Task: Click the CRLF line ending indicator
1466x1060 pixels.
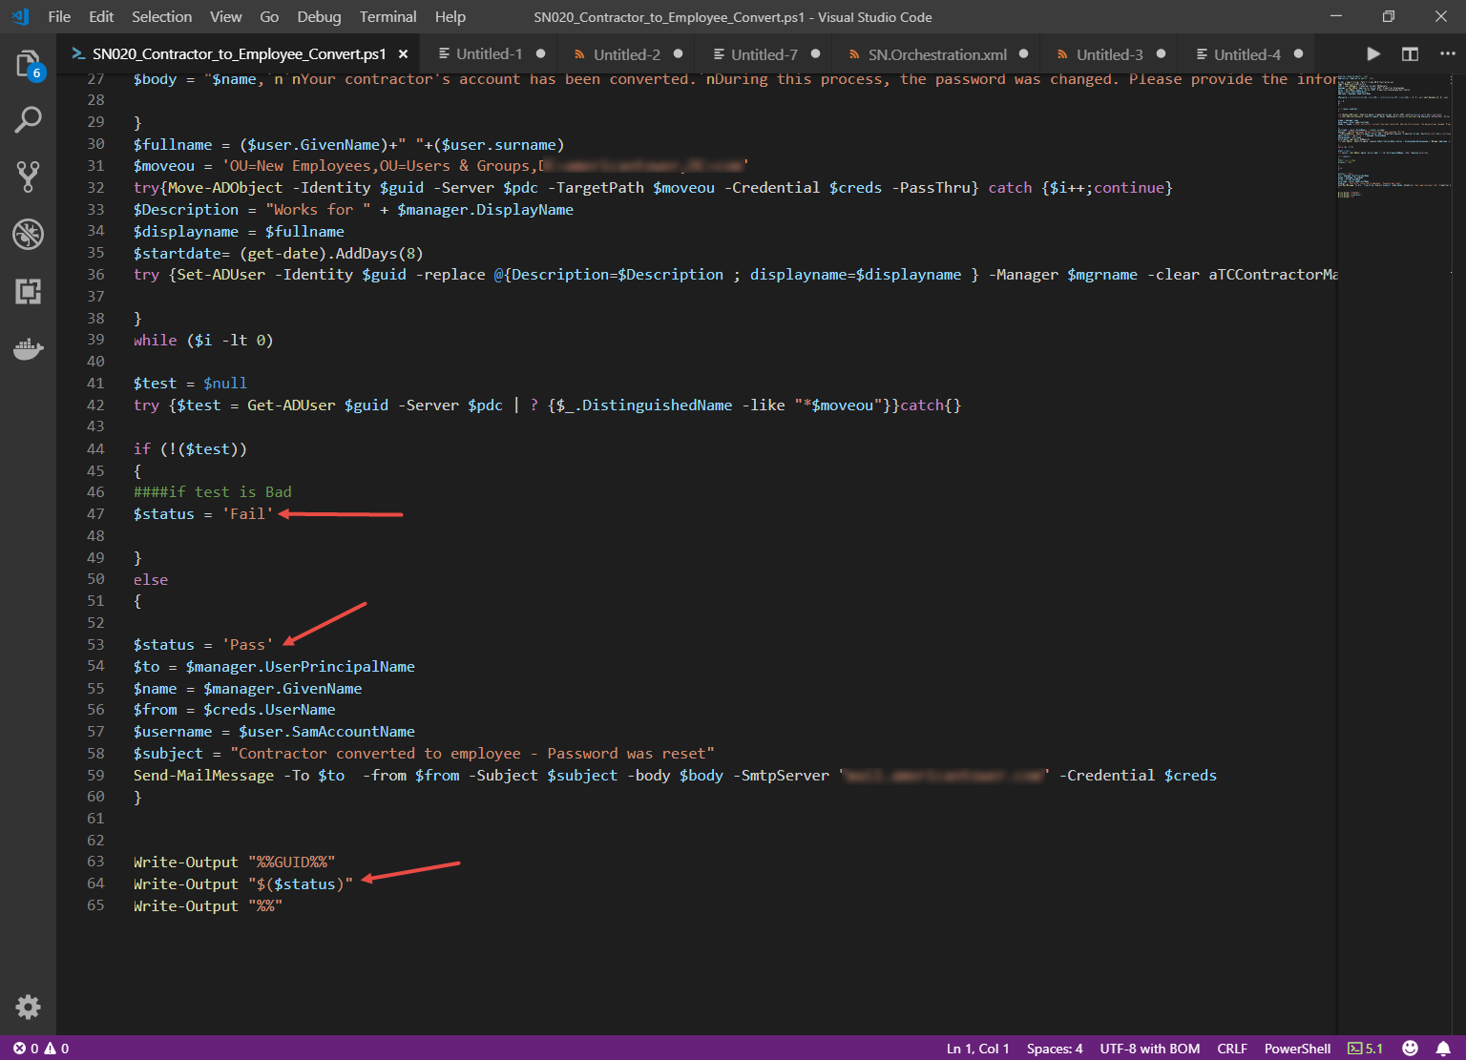Action: 1232,1049
